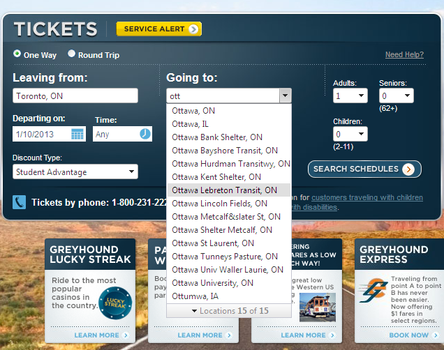Click the Search Schedules button
444x350 pixels.
pyautogui.click(x=364, y=169)
